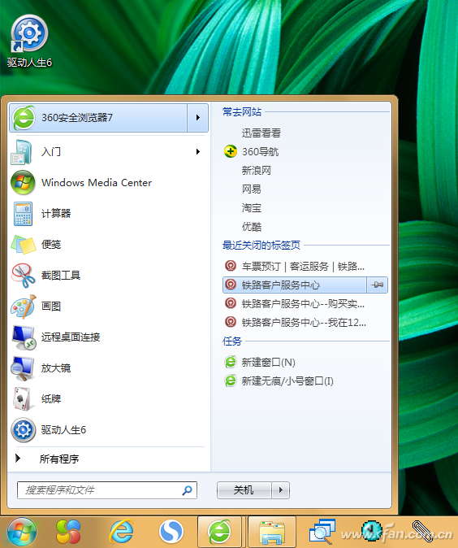
Task: Click the 搜索程序和文件 search box
Action: [107, 490]
